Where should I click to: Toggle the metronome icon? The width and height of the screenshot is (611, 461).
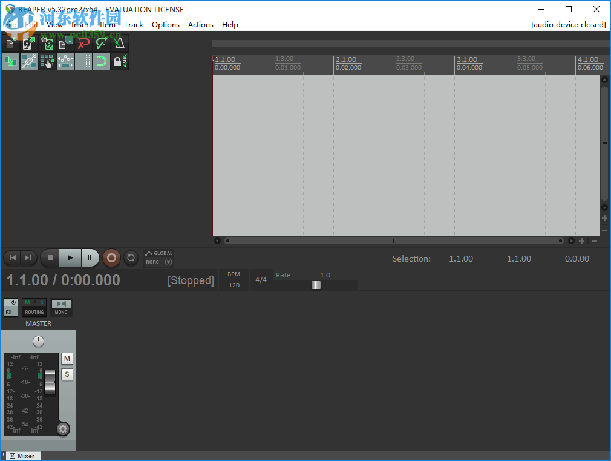pos(120,43)
